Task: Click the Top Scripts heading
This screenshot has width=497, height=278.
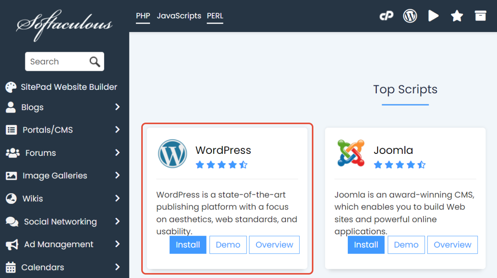Action: 405,89
